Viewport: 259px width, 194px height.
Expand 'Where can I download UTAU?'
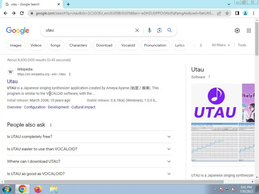[x=89, y=161]
